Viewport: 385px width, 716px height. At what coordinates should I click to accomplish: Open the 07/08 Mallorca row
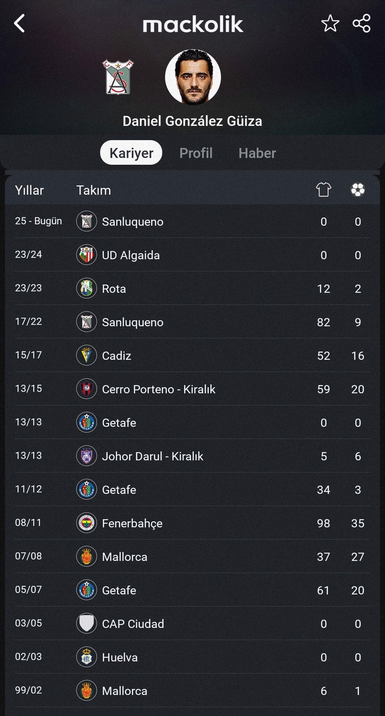(192, 556)
